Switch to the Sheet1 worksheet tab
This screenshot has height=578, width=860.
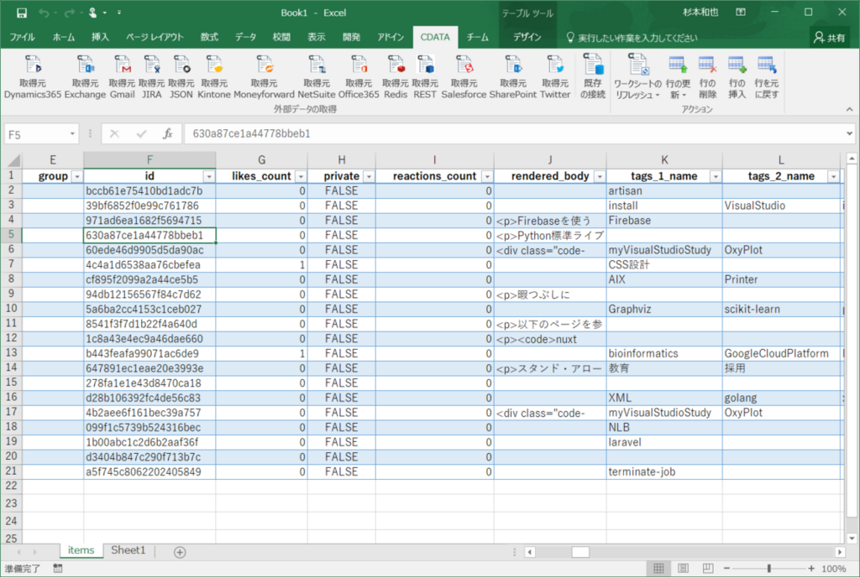click(x=128, y=550)
